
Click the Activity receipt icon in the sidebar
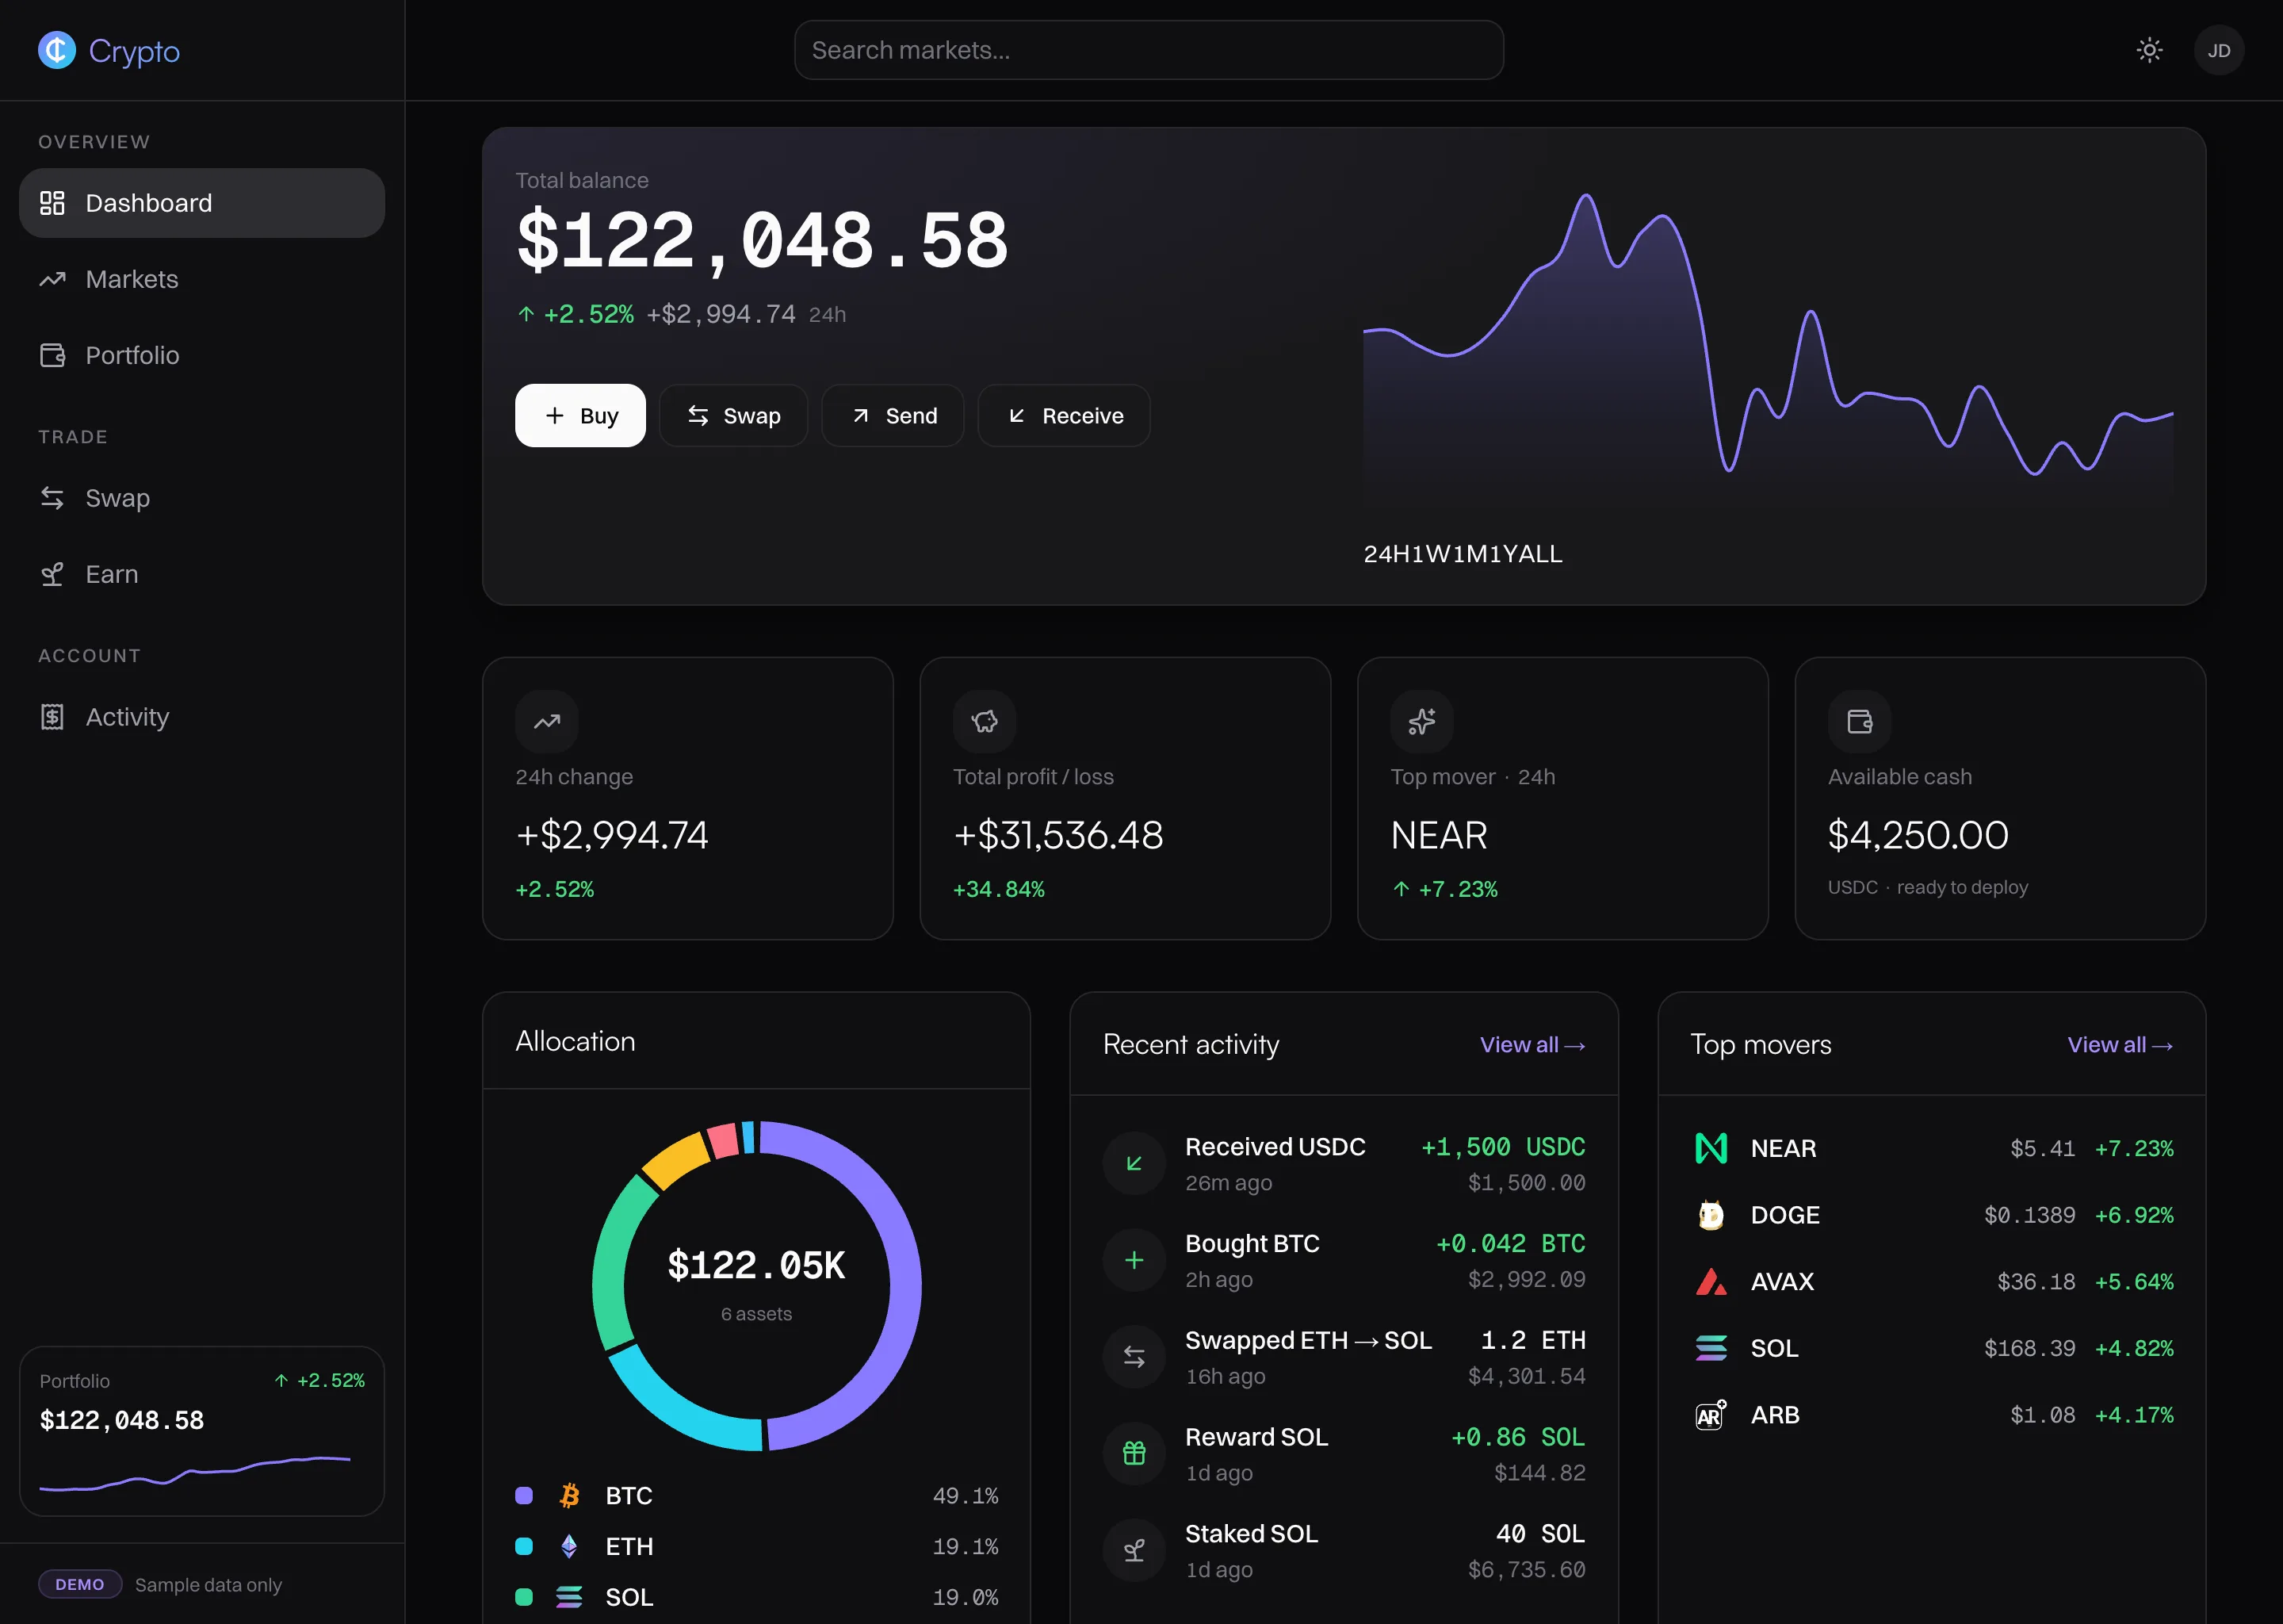52,717
